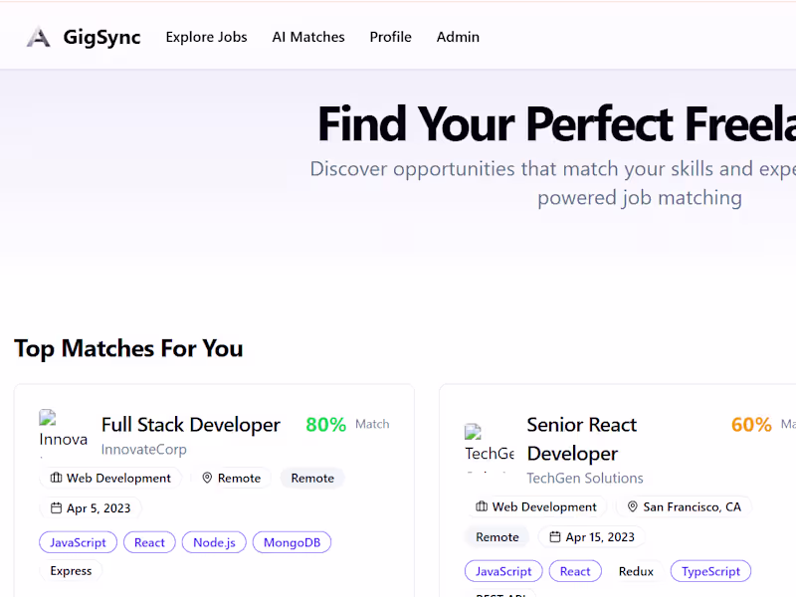
Task: Open the Full Stack Developer job title
Action: click(x=191, y=425)
